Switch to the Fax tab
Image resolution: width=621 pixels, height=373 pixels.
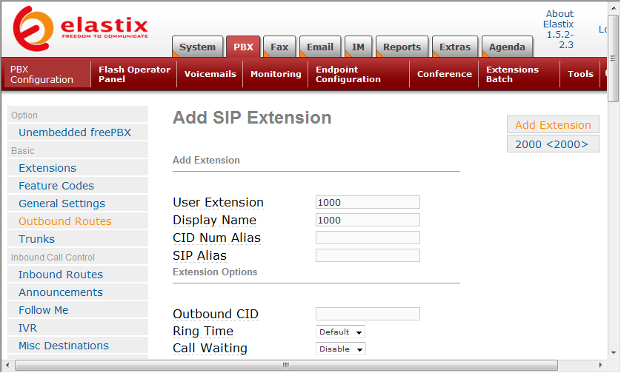[279, 47]
